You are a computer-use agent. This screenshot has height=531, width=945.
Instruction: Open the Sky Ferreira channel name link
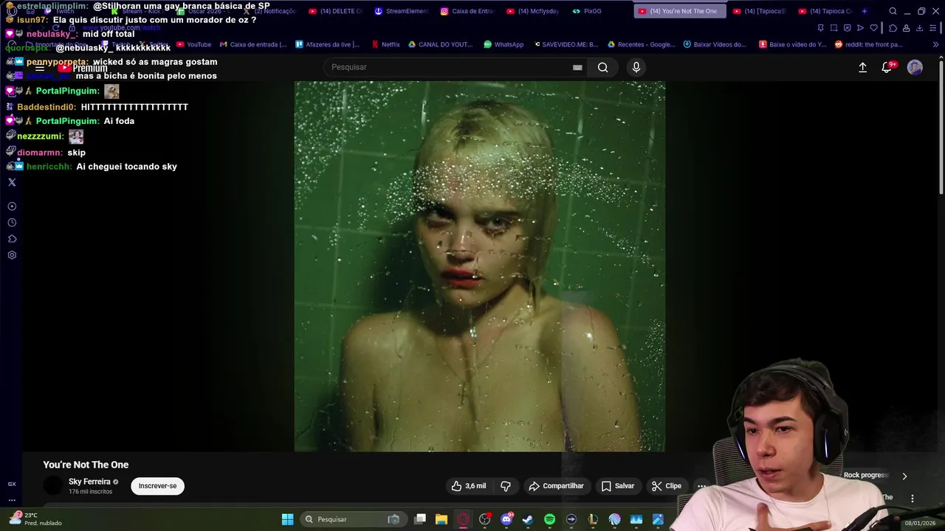pyautogui.click(x=89, y=482)
